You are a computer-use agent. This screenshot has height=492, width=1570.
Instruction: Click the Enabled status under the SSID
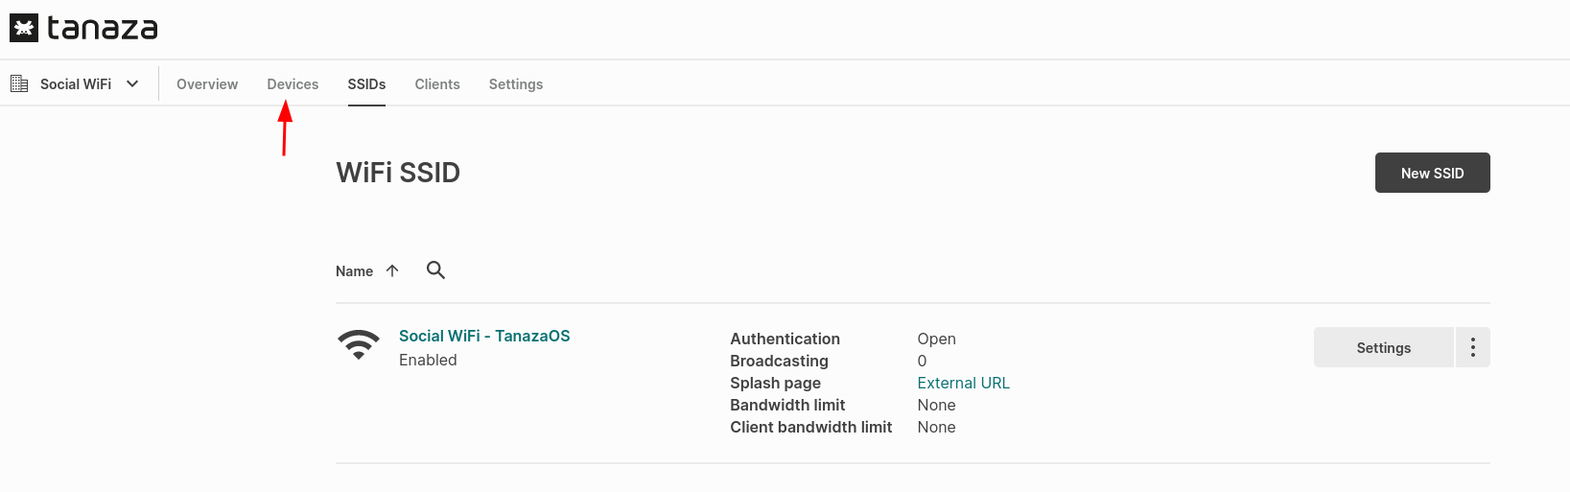click(x=428, y=360)
